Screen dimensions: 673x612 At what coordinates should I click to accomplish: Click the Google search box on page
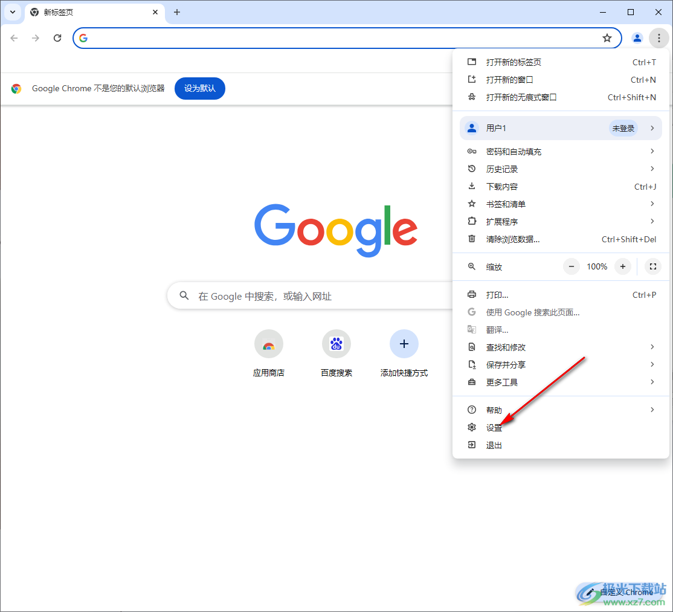pos(310,295)
